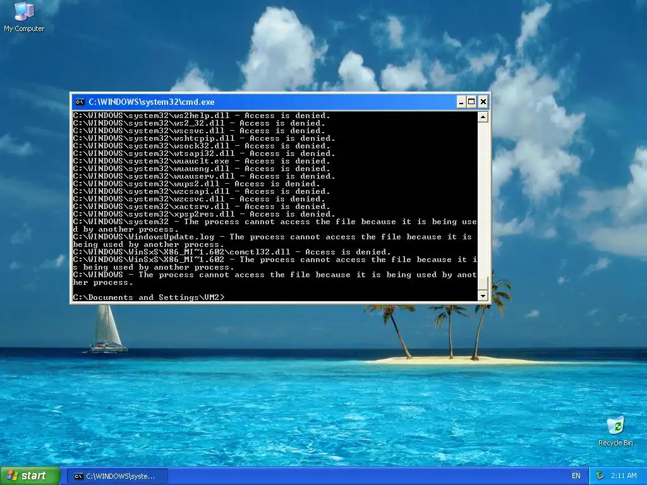Click the cmd.exe title bar system icon
Image resolution: width=647 pixels, height=485 pixels.
tap(80, 102)
